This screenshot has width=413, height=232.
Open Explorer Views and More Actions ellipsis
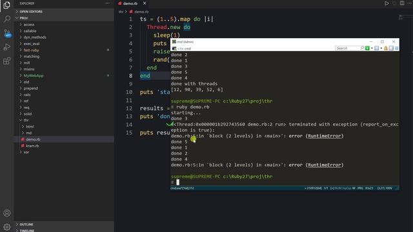108,3
